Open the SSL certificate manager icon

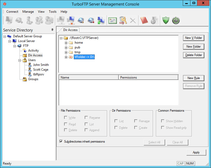pos(113,21)
